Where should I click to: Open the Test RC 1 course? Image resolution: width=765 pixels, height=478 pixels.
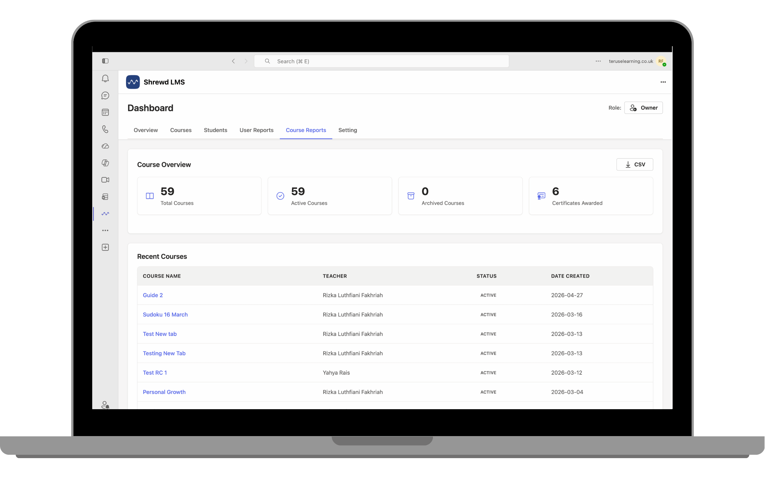click(x=155, y=372)
